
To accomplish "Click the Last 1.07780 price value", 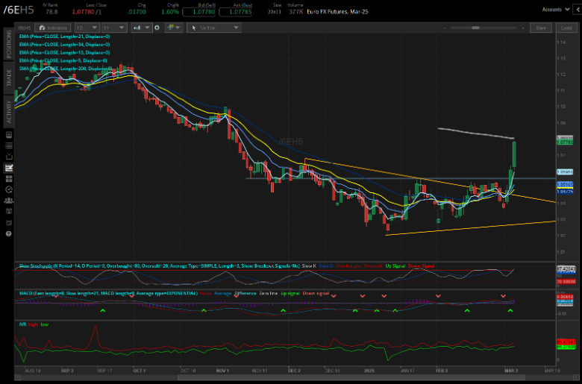I will pyautogui.click(x=83, y=12).
